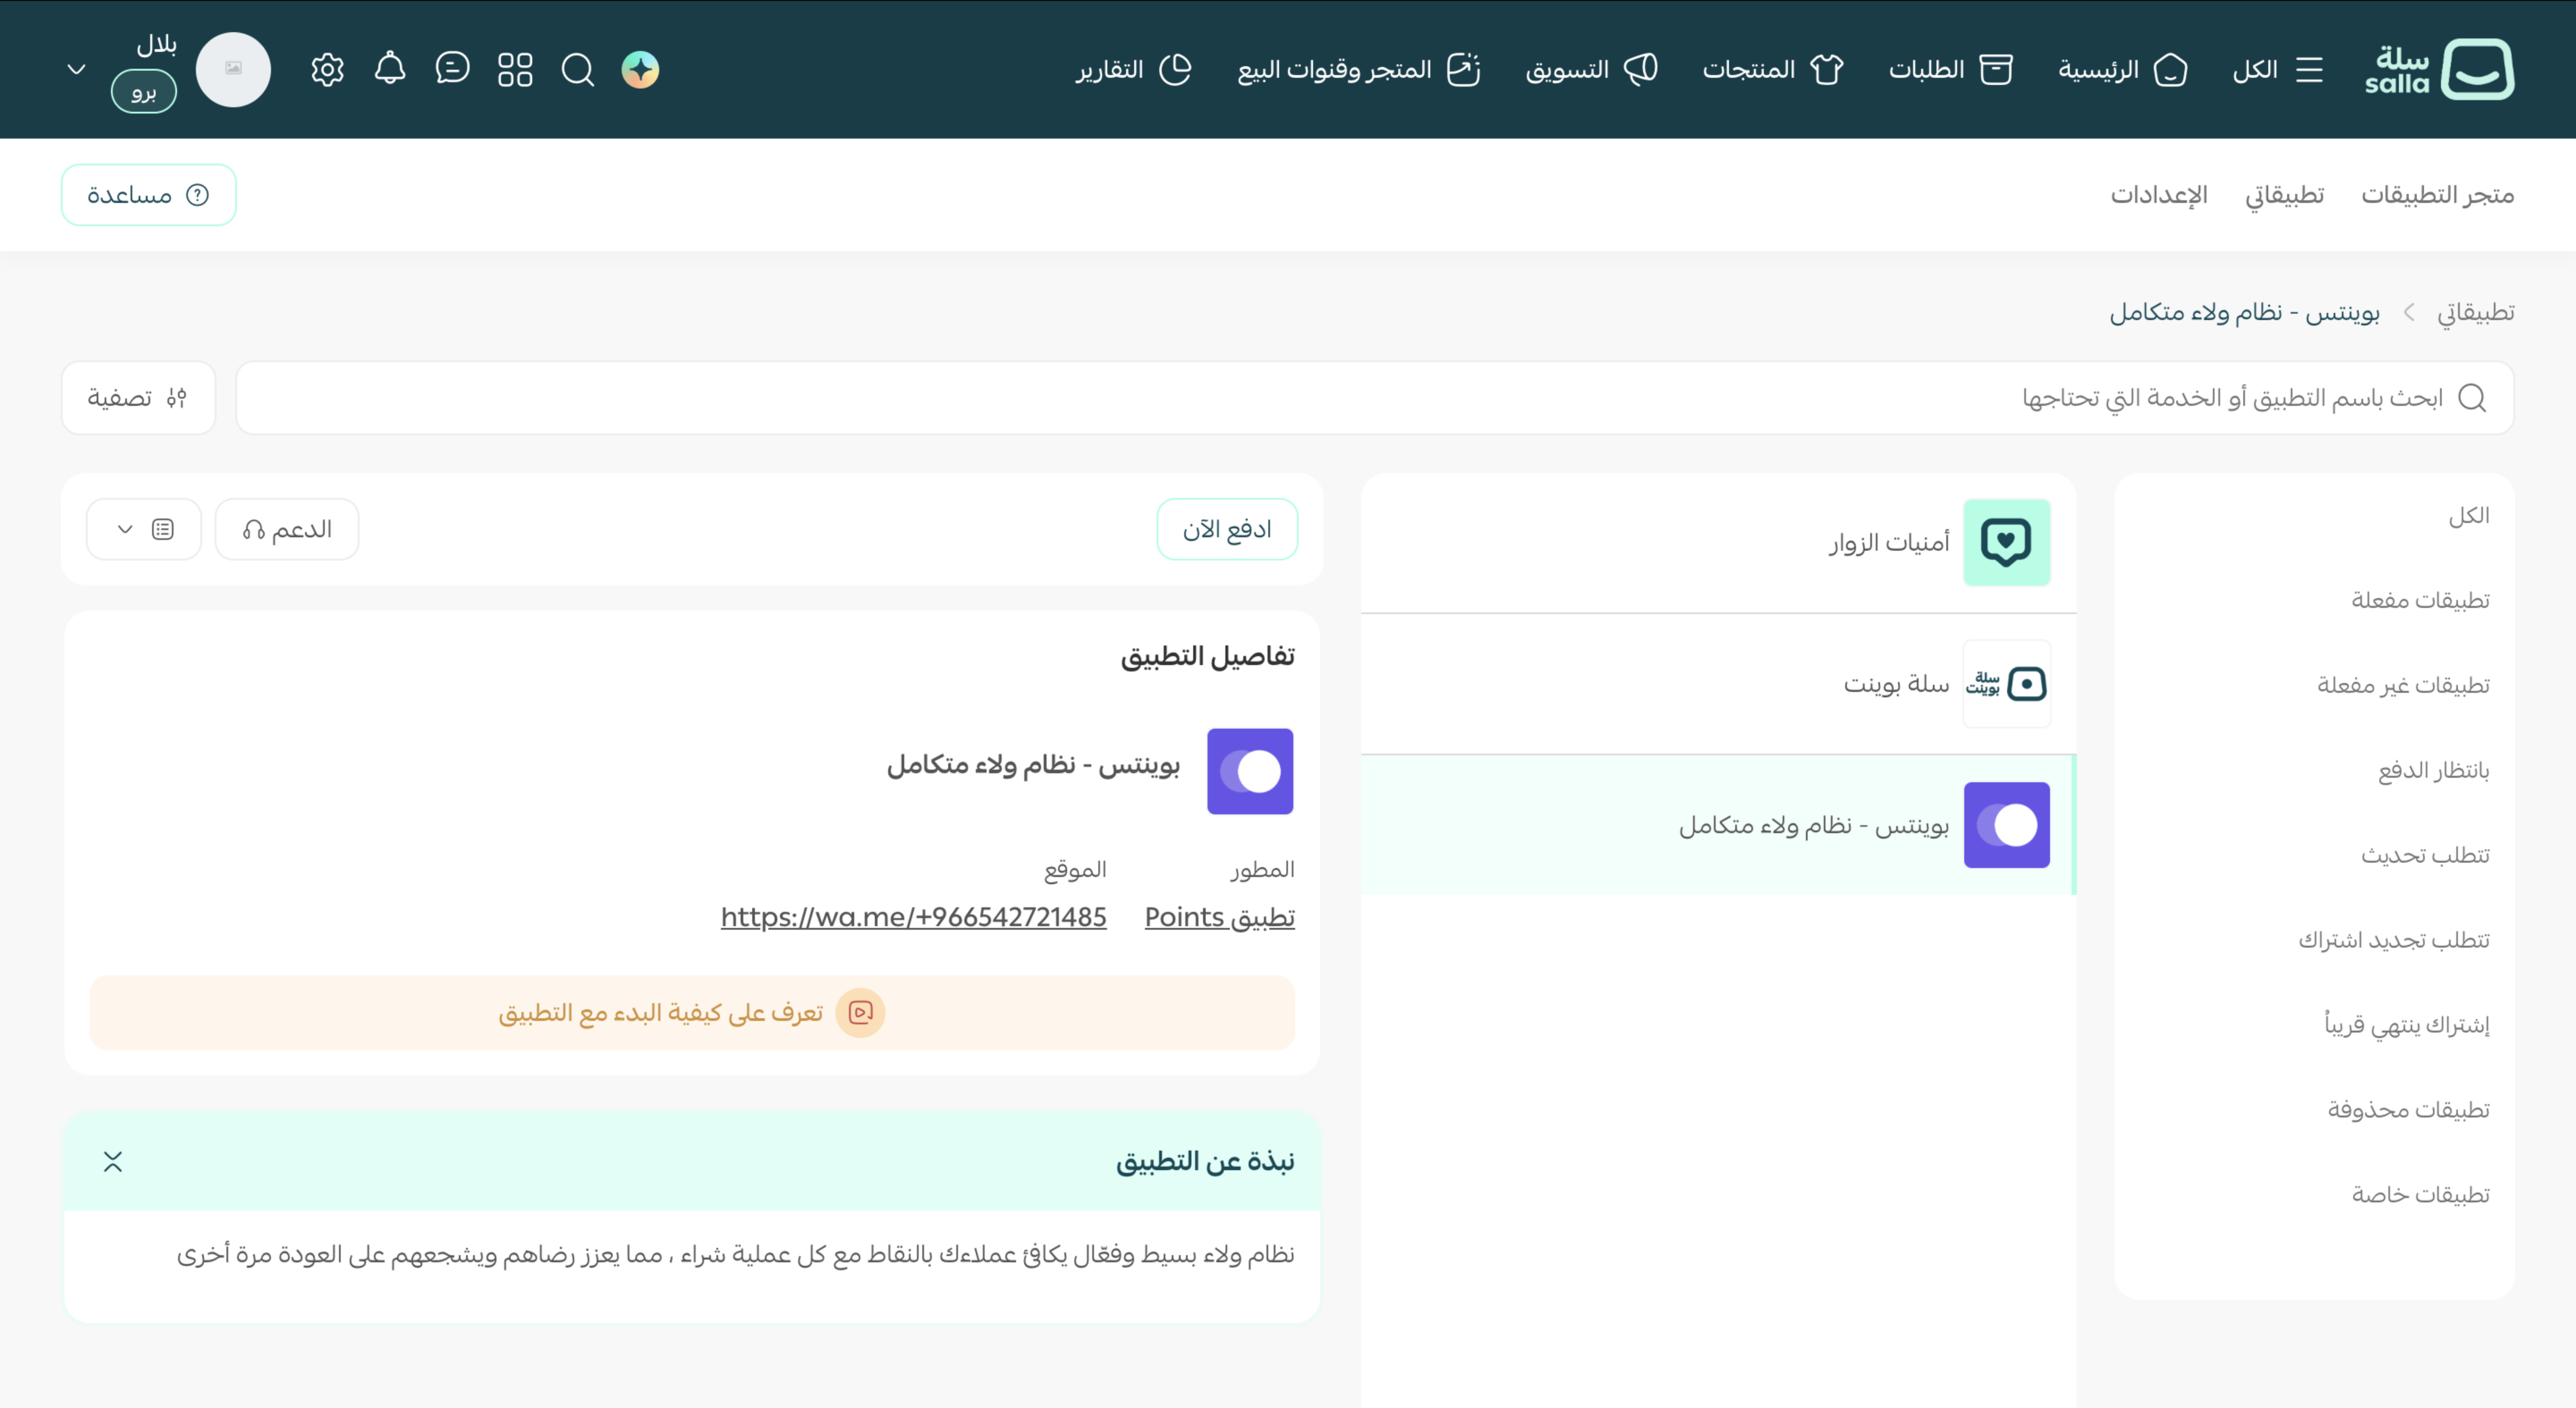This screenshot has width=2576, height=1408.
Task: Switch to متجر التطبيقات tab
Action: (2437, 194)
